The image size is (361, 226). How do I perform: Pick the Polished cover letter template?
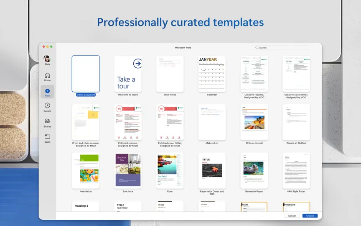(x=170, y=122)
